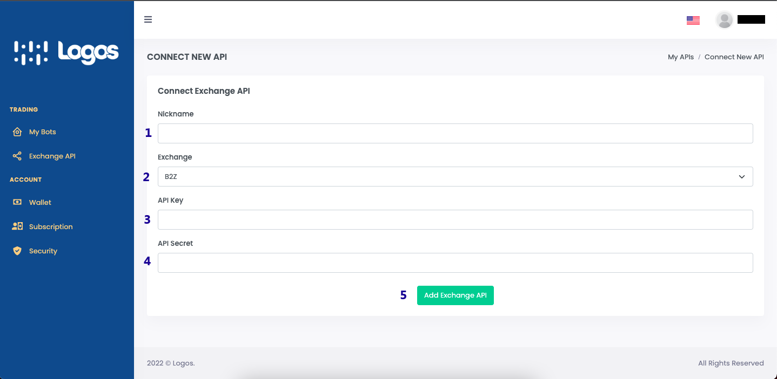
Task: Click the Exchange field label
Action: pyautogui.click(x=175, y=157)
